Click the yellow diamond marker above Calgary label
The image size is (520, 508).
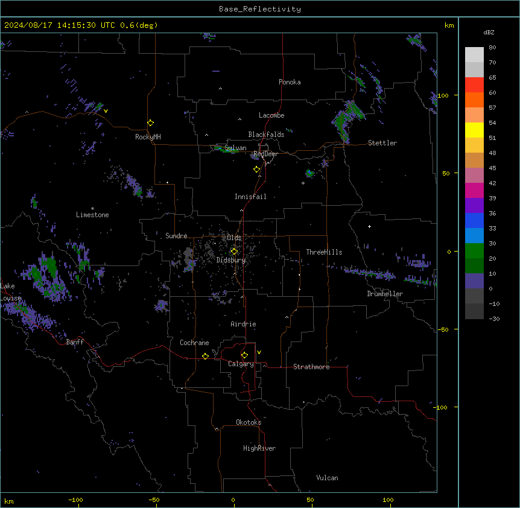[x=244, y=355]
